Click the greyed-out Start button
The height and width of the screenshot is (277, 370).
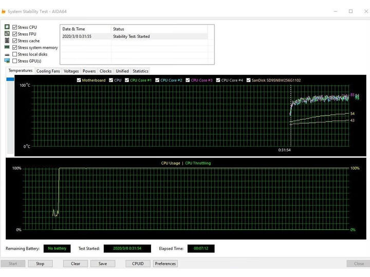pos(13,264)
